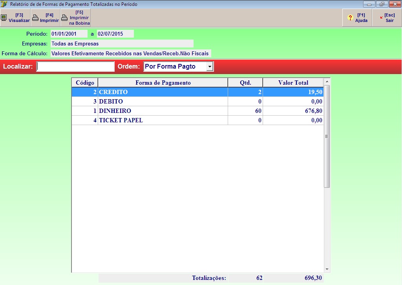Click the Valor Total column header

click(293, 83)
